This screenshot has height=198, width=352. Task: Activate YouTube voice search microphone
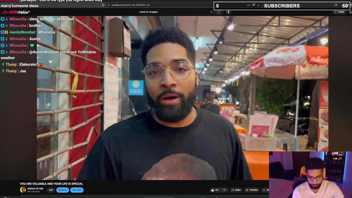pyautogui.click(x=228, y=12)
